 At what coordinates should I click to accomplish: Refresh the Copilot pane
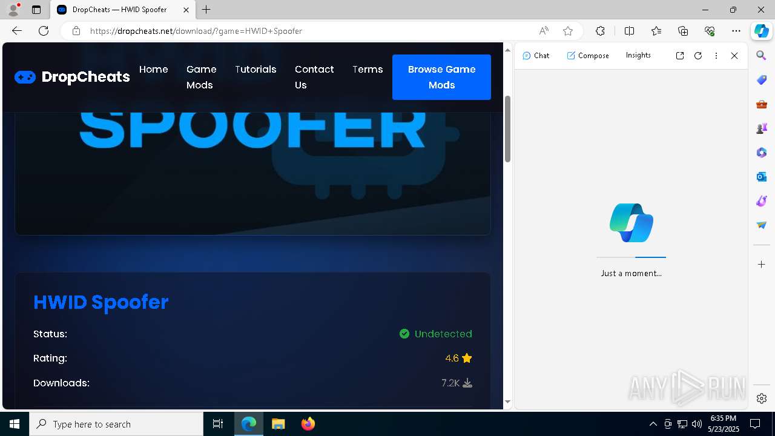(698, 56)
